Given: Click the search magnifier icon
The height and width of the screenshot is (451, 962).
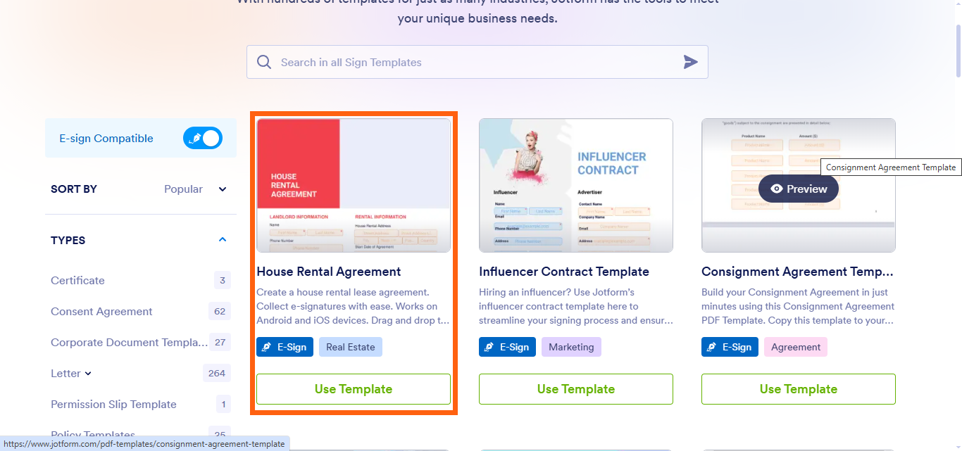Looking at the screenshot, I should pos(264,62).
